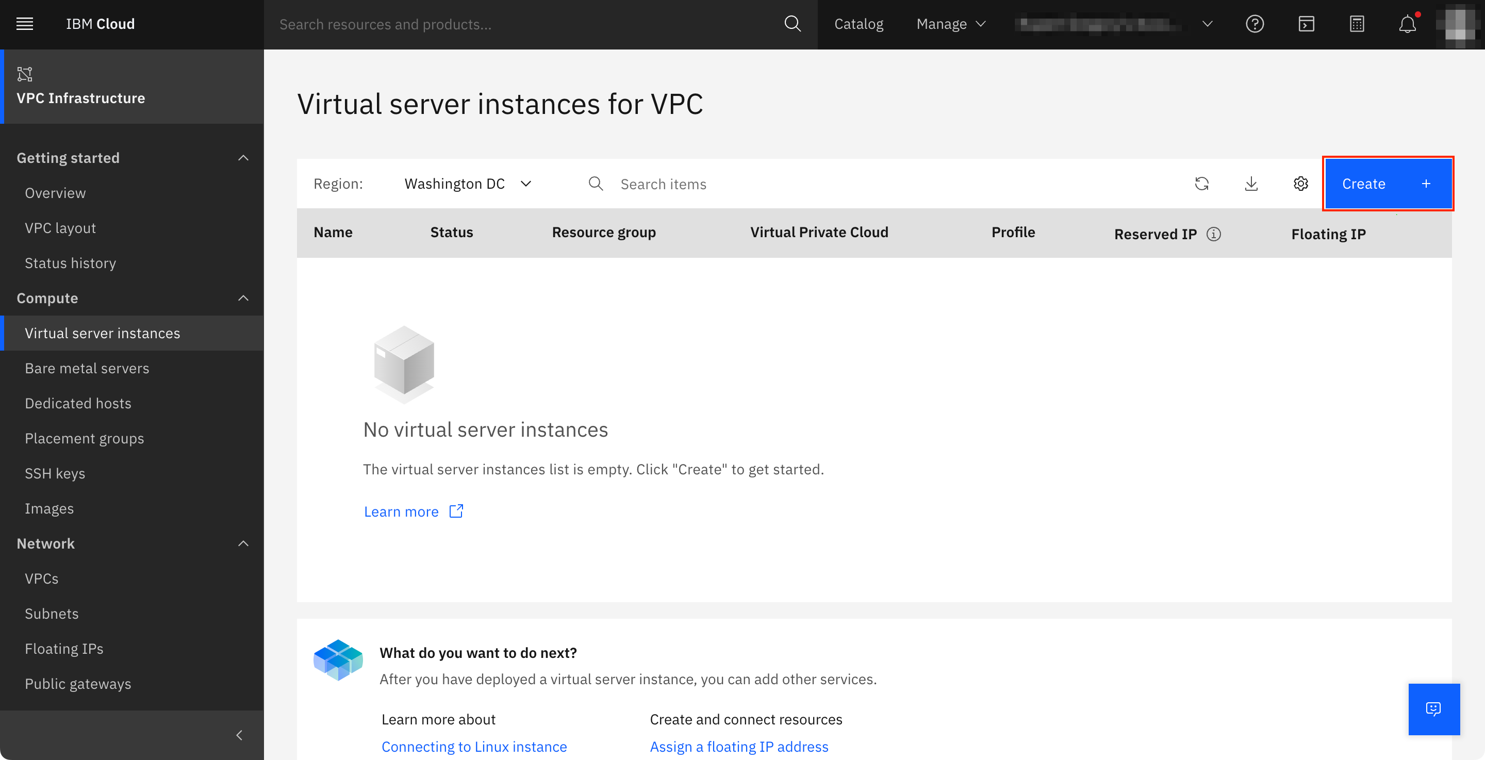
Task: Collapse the side navigation panel
Action: pos(239,735)
